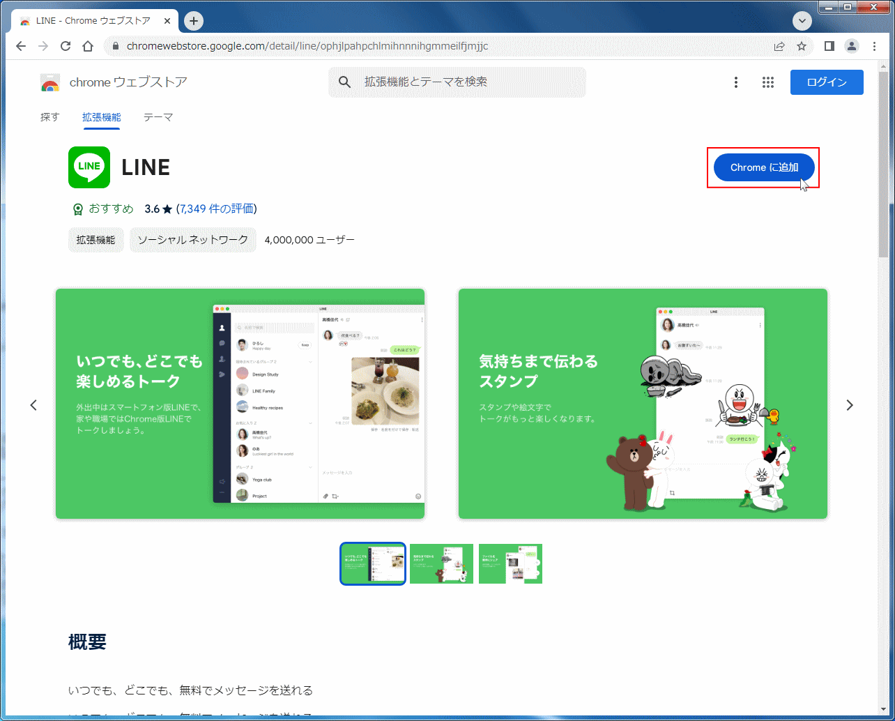Click the 拡張機能 category chip
Image resolution: width=895 pixels, height=721 pixels.
[96, 240]
